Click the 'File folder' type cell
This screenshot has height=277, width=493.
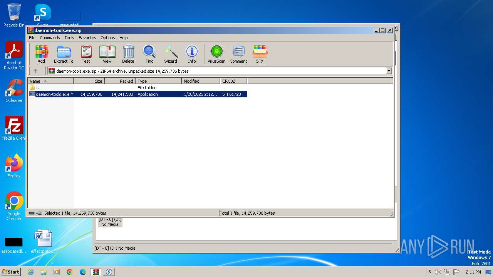coord(146,88)
